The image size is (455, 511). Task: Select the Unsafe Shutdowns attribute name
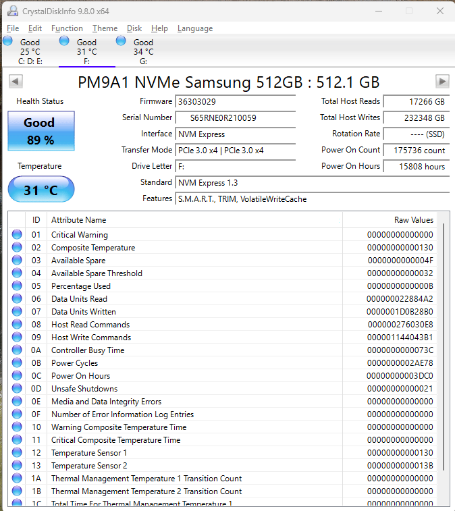click(84, 389)
